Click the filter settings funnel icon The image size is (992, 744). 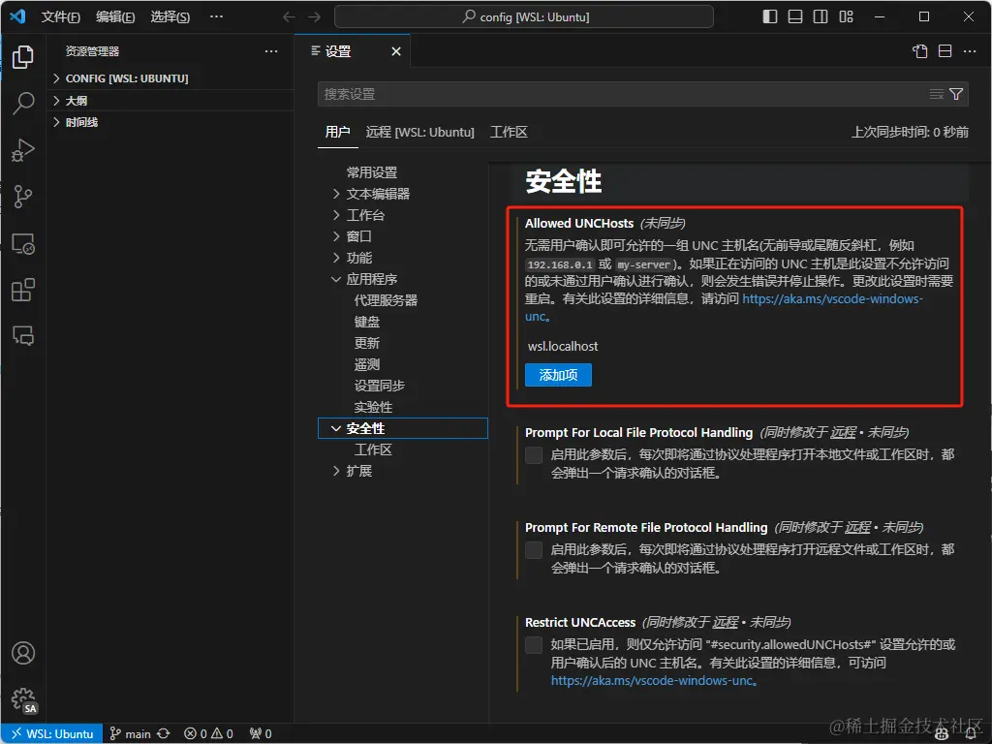click(x=956, y=94)
